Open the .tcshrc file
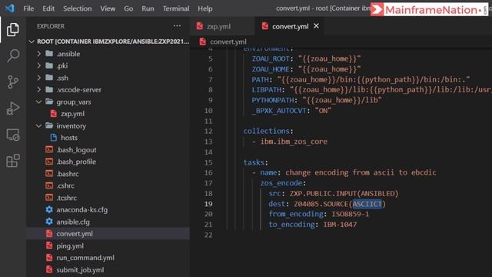Viewport: 492px width, 277px height. click(108, 198)
